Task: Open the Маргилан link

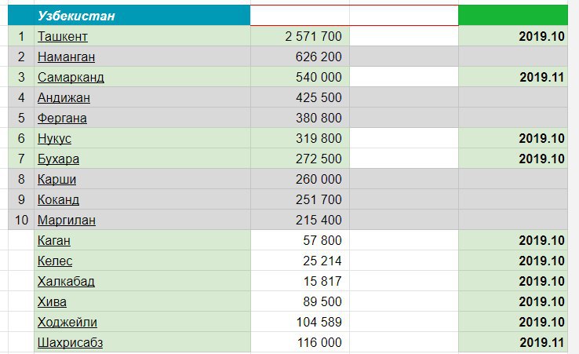Action: click(67, 220)
